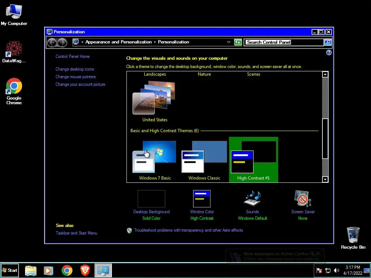
Task: Click the Refresh button in address bar
Action: coord(238,42)
